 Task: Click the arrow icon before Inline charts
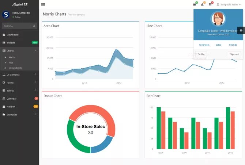coord(5,68)
